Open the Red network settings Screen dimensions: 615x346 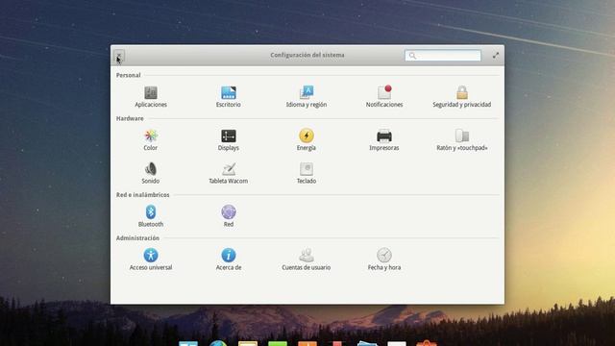point(229,216)
